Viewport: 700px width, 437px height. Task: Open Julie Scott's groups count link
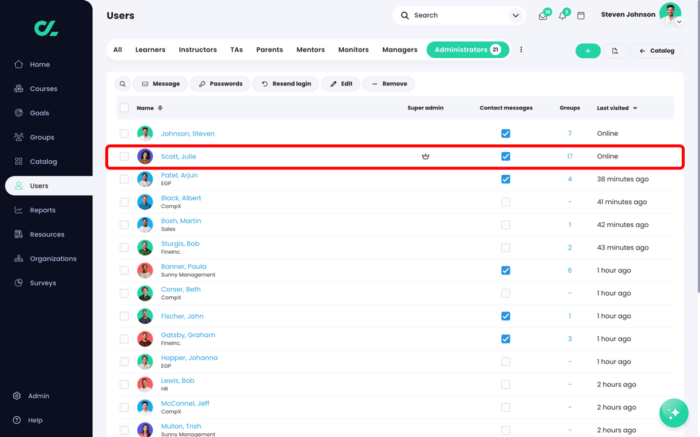(x=569, y=156)
